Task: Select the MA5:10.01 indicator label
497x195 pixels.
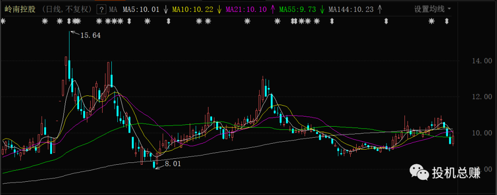Action: coord(140,9)
